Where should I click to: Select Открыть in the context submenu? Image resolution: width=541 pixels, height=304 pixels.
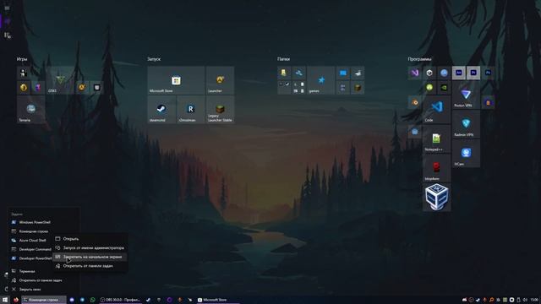tap(90, 238)
